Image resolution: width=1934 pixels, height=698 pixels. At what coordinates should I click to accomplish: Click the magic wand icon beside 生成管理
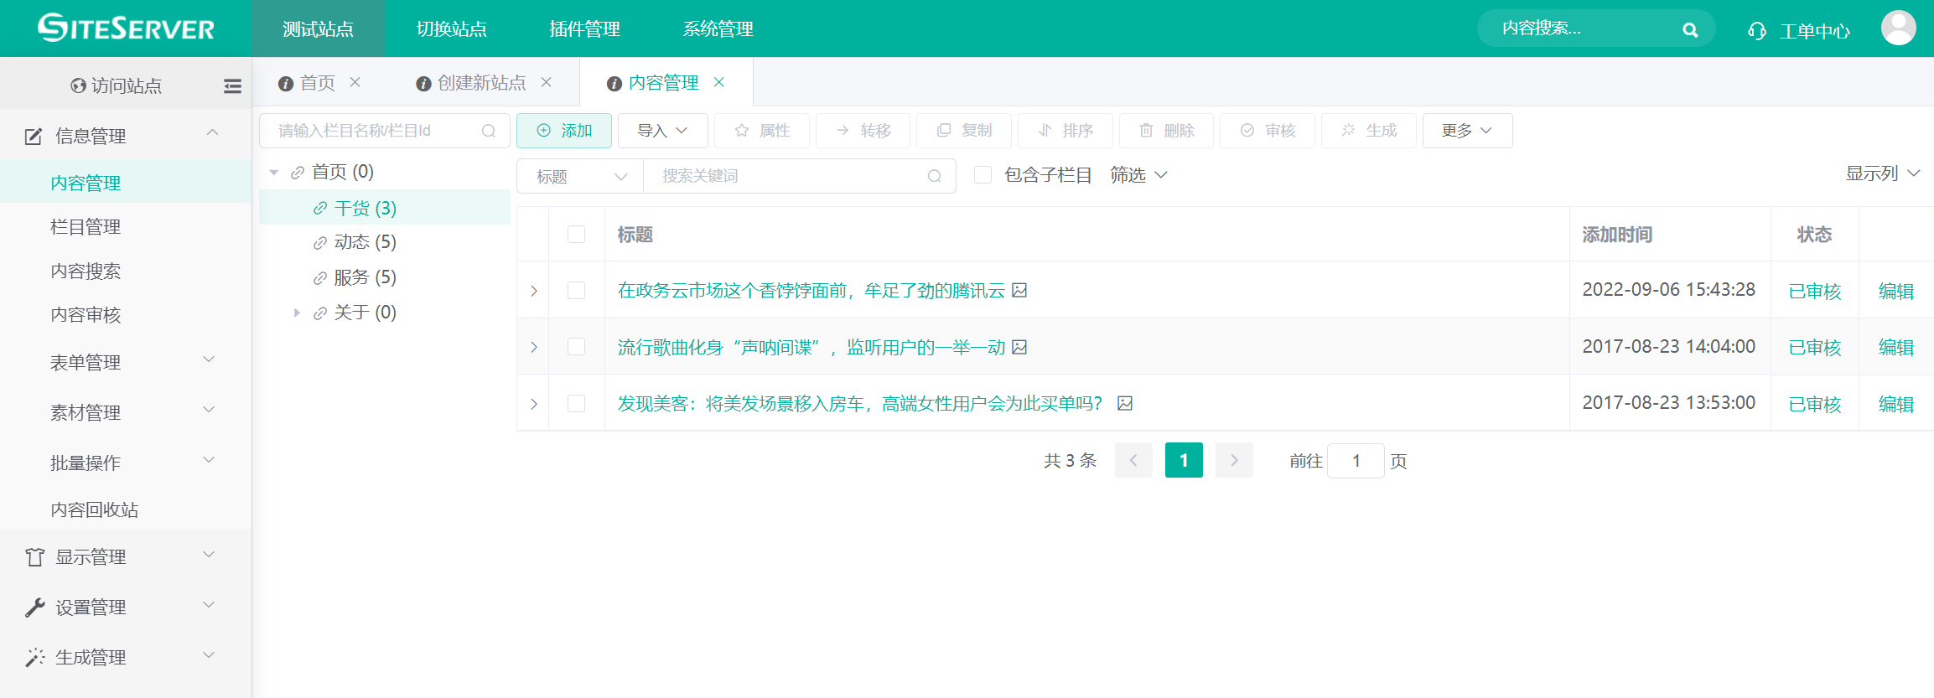34,658
